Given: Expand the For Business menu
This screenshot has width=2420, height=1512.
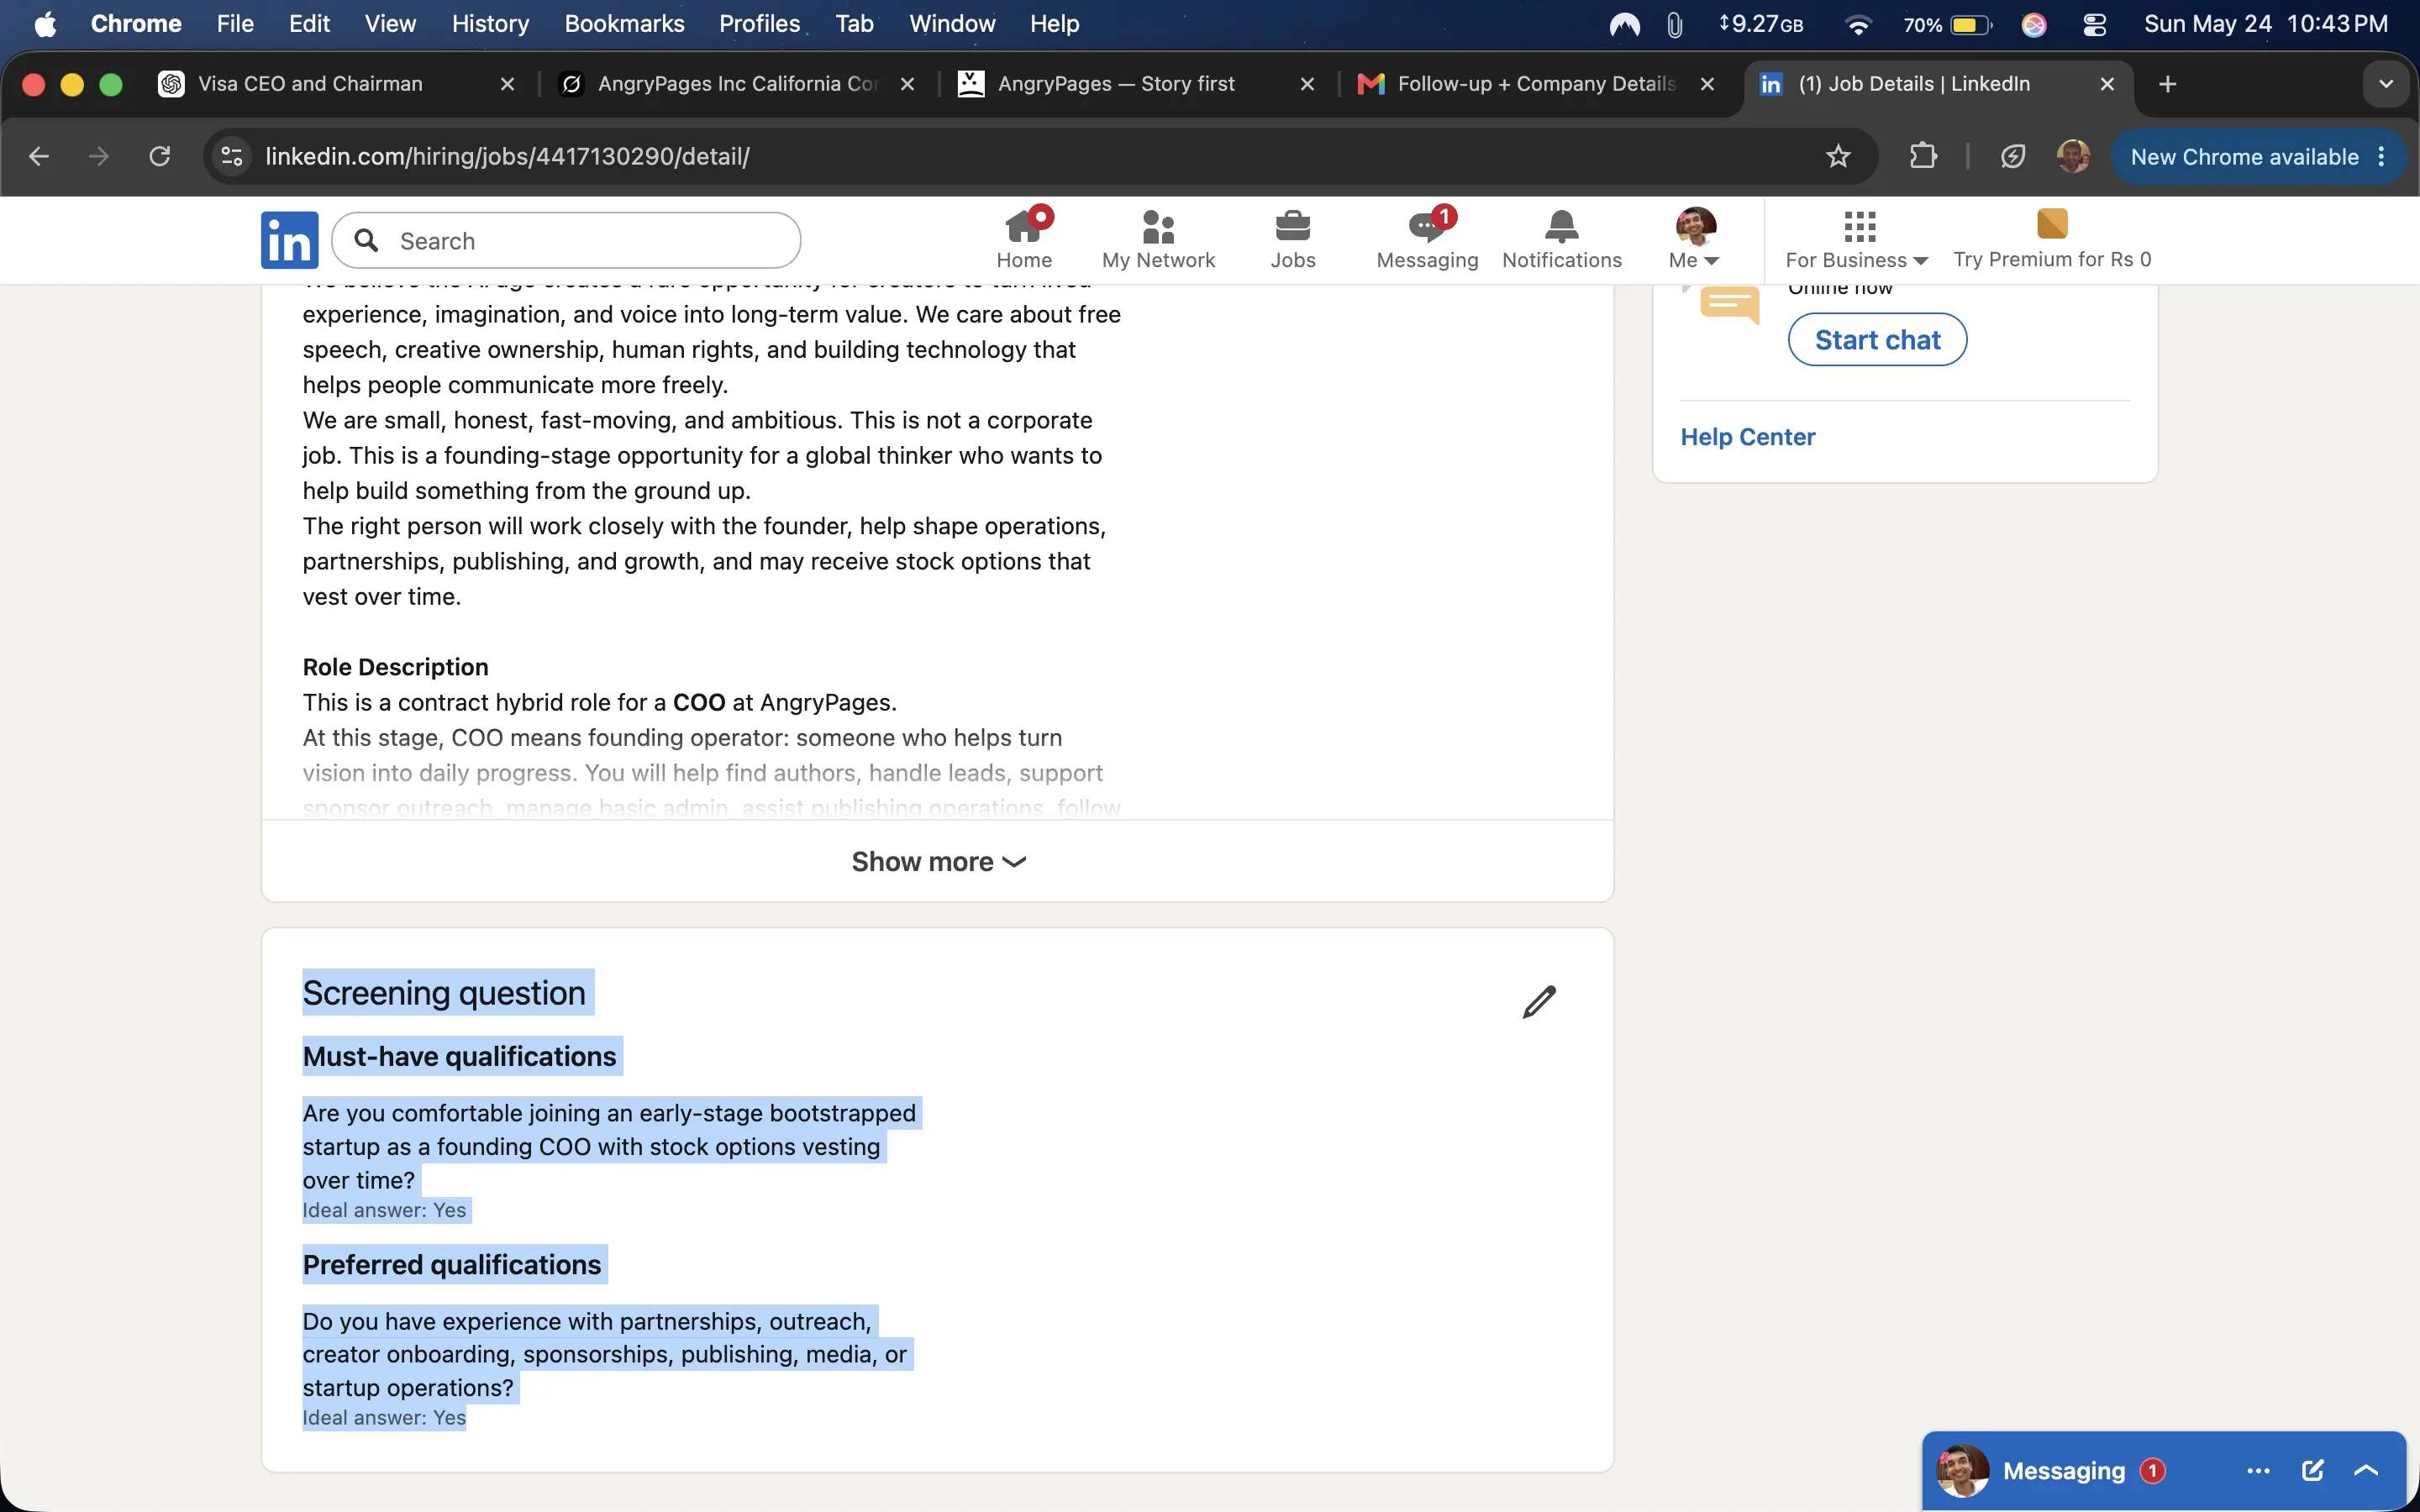Looking at the screenshot, I should 1857,240.
